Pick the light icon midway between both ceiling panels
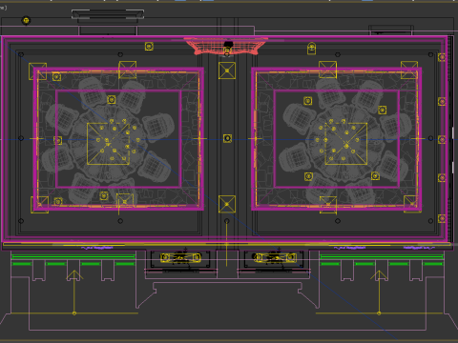The width and height of the screenshot is (458, 343). 227,138
